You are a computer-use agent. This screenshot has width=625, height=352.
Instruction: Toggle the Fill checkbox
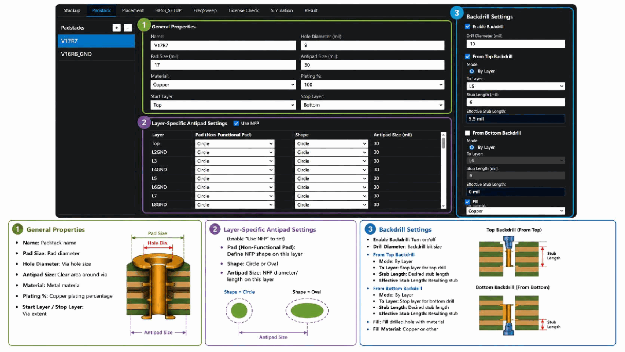tap(468, 202)
